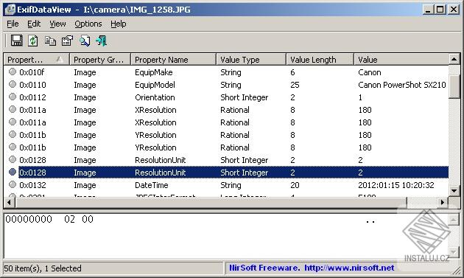This screenshot has height=278, width=464.
Task: Click the value length 25 cell
Action: (295, 85)
